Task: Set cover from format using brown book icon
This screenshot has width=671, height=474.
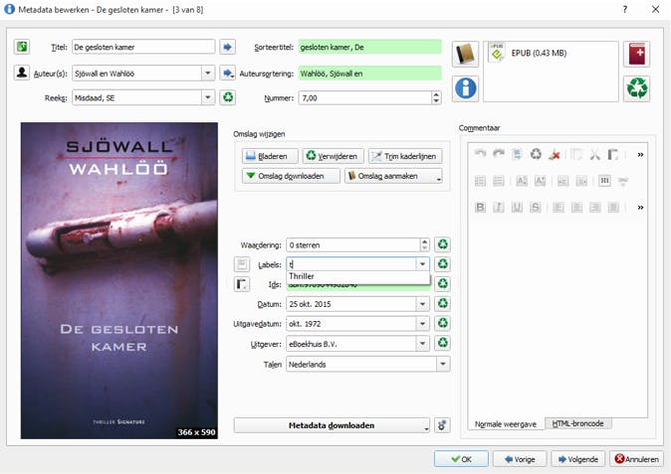Action: tap(465, 54)
